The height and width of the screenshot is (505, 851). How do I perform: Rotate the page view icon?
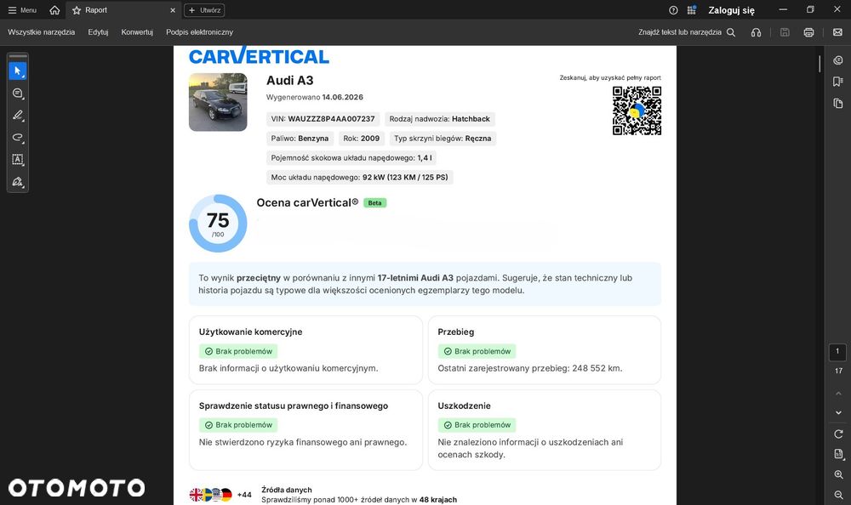[x=838, y=434]
